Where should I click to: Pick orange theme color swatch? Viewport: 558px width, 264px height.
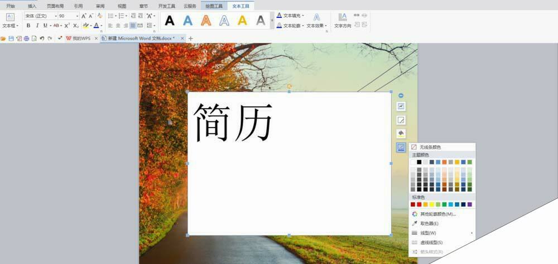445,162
